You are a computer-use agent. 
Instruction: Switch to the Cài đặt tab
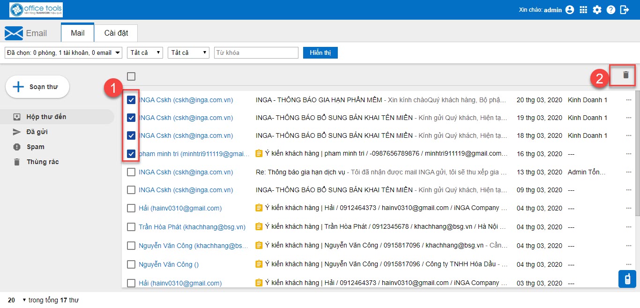pyautogui.click(x=116, y=33)
